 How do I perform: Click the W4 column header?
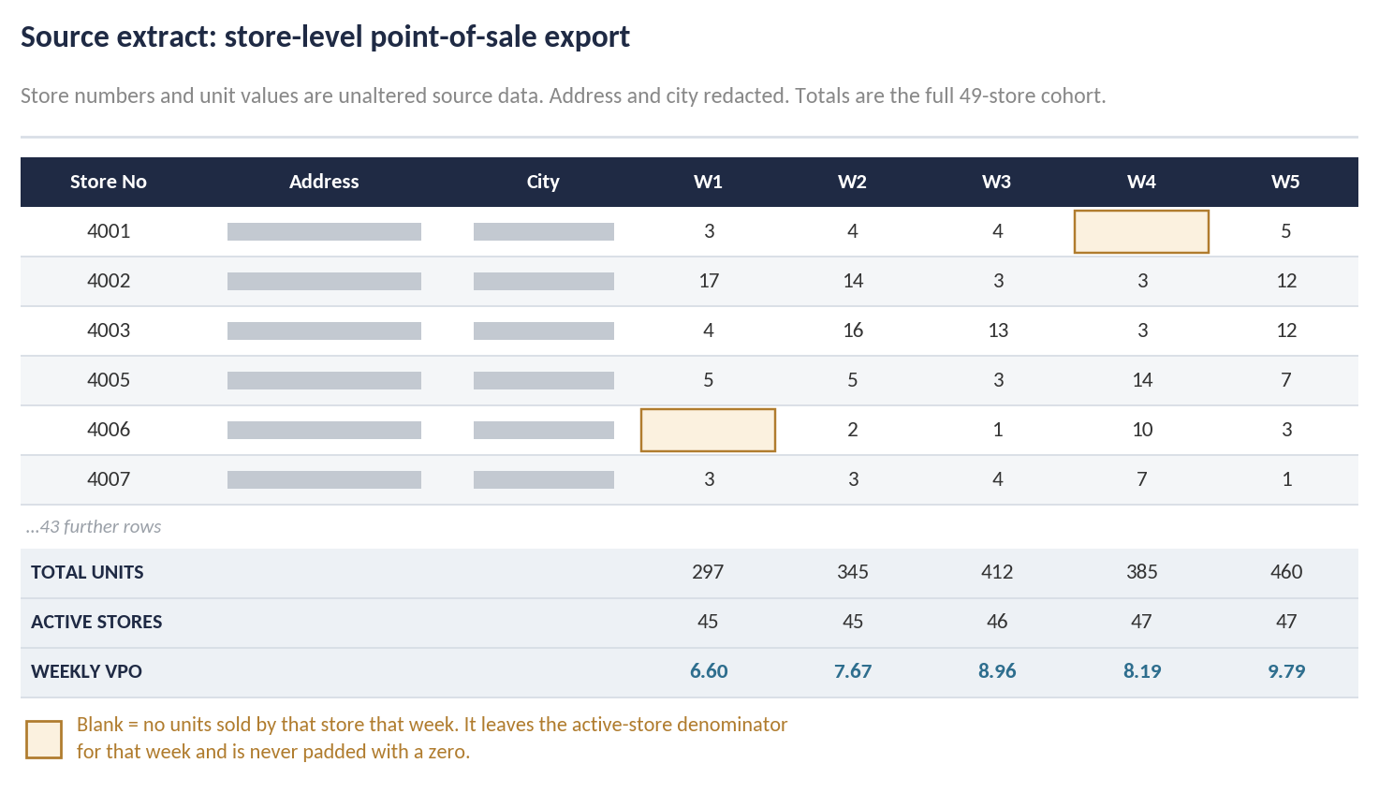pos(1141,182)
